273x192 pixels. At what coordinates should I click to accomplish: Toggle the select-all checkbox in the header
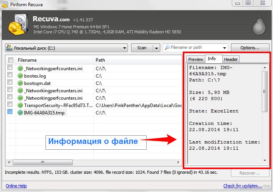tap(10, 60)
